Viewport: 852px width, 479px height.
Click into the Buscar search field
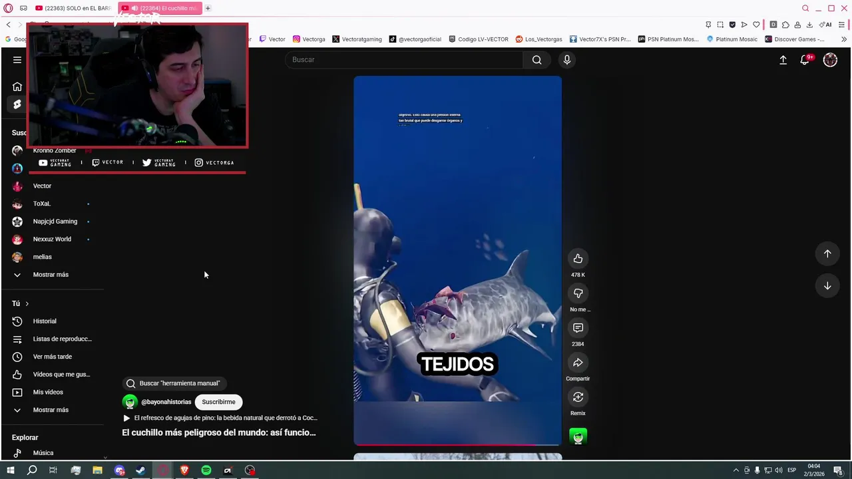click(405, 60)
